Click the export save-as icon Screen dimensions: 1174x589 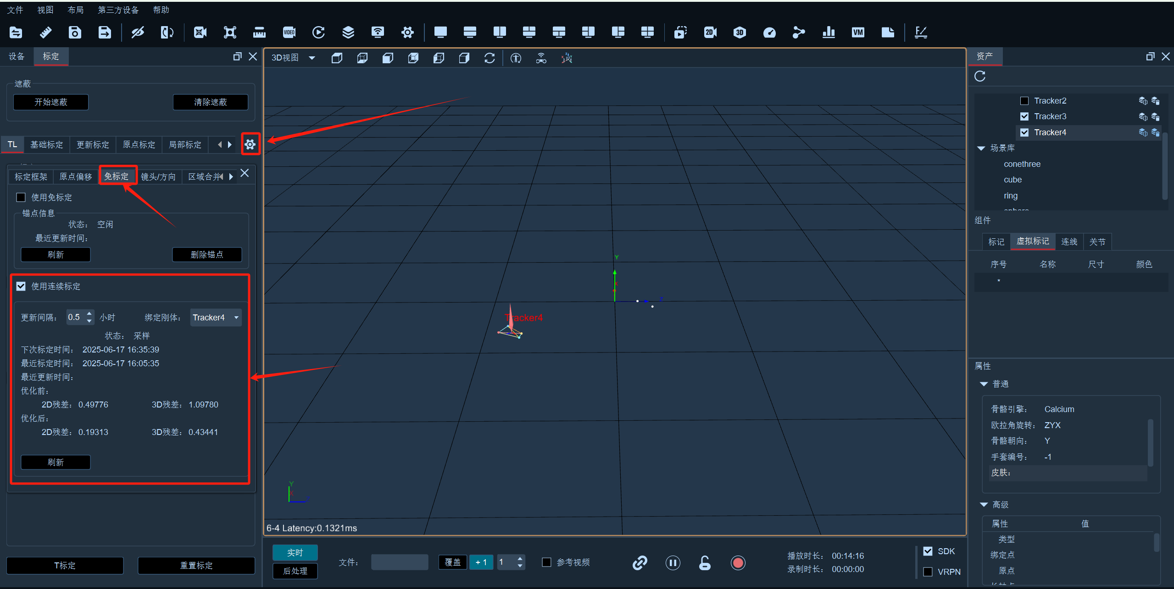[x=105, y=32]
